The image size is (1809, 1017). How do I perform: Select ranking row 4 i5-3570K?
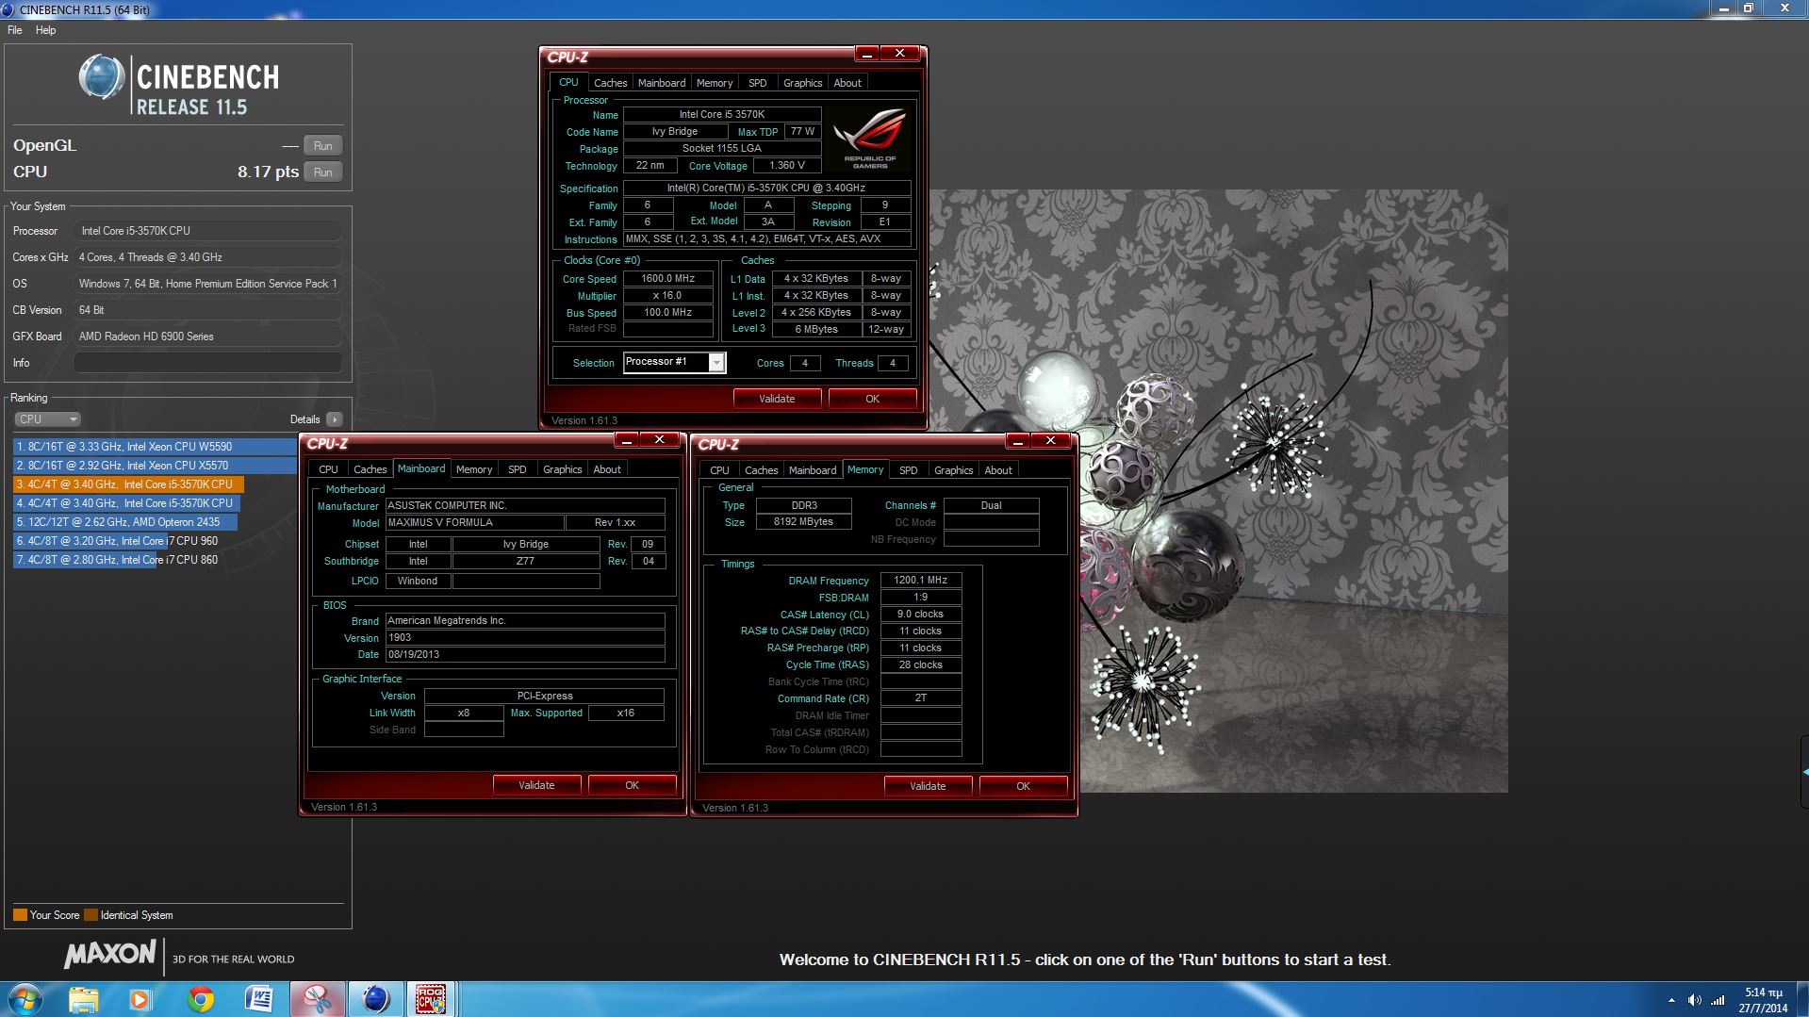pyautogui.click(x=128, y=503)
